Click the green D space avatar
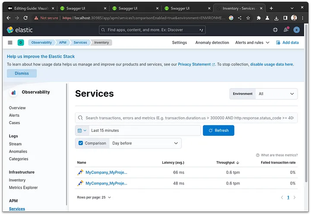This screenshot has height=215, width=311. coord(21,43)
